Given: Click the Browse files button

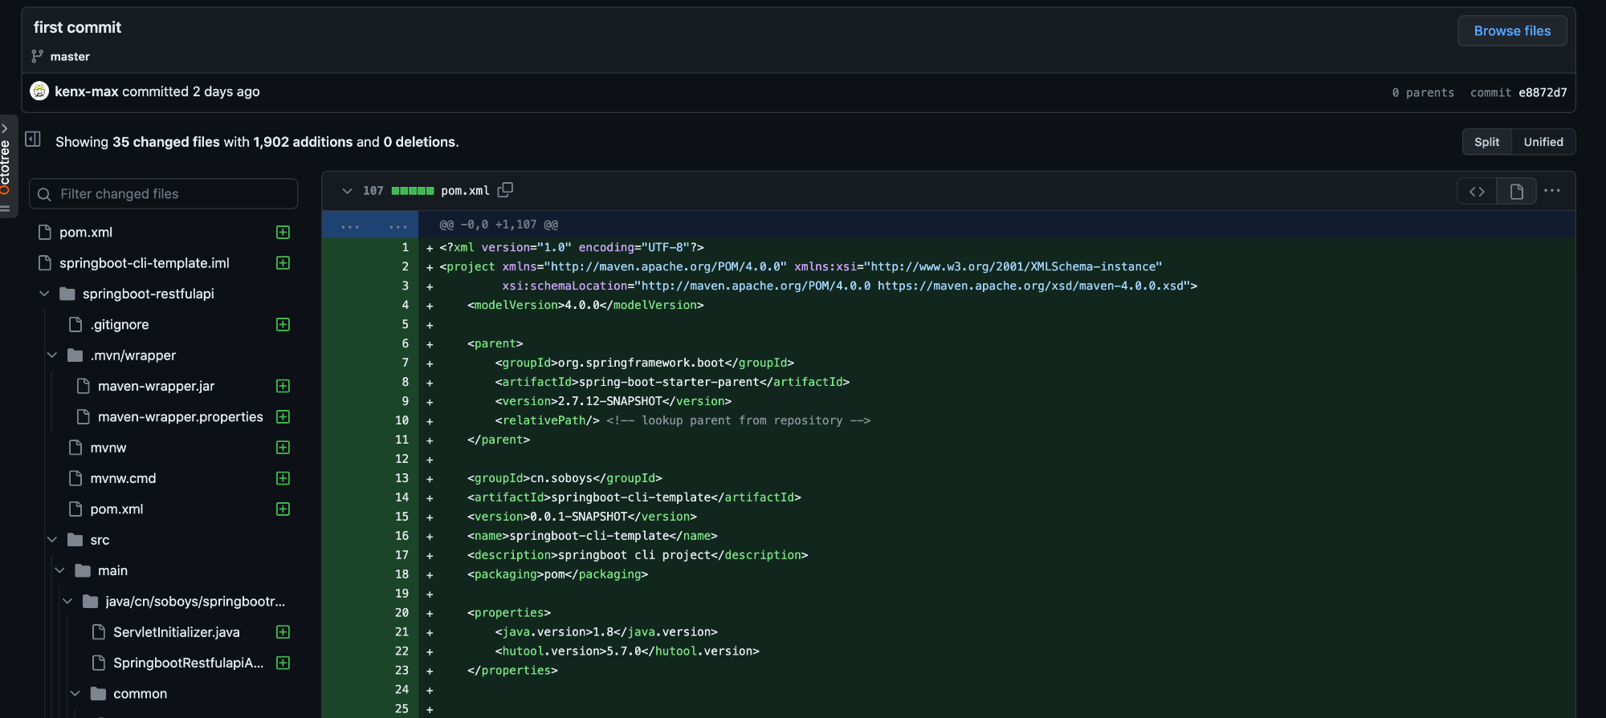Looking at the screenshot, I should tap(1512, 30).
